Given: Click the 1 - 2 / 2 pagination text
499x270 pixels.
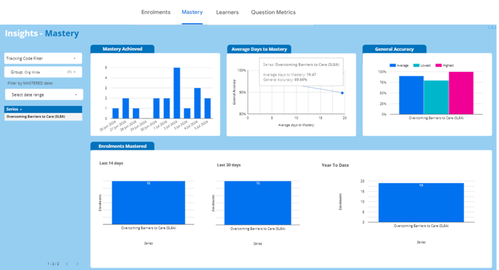Looking at the screenshot, I should pyautogui.click(x=53, y=263).
